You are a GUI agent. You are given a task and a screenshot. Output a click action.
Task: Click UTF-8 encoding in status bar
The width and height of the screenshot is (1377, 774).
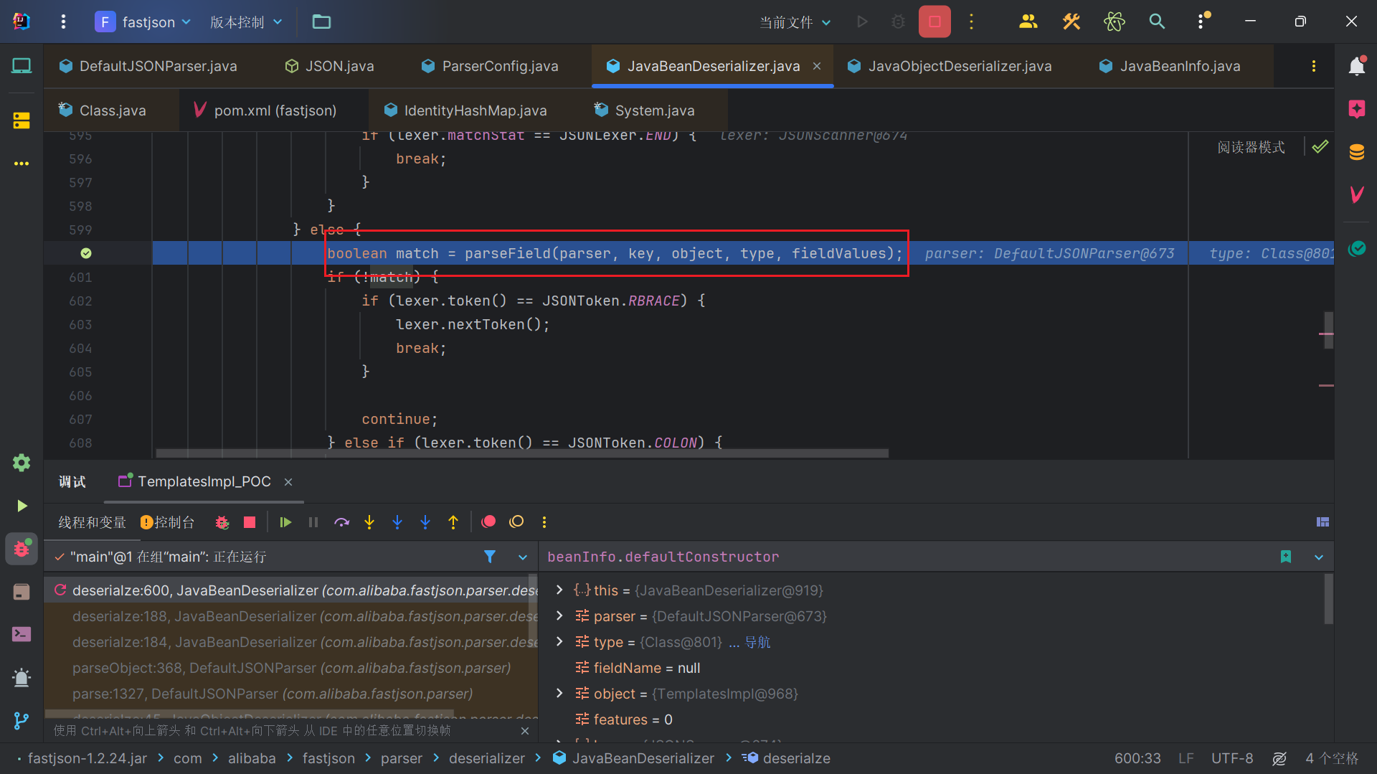point(1232,758)
